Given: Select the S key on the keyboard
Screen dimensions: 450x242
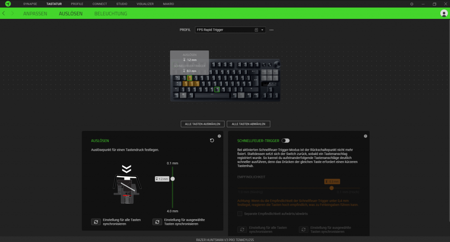Looking at the screenshot, I should point(191,83).
